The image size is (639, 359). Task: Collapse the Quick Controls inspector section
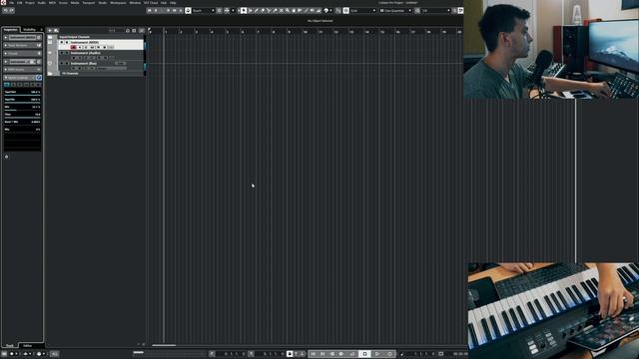point(6,78)
